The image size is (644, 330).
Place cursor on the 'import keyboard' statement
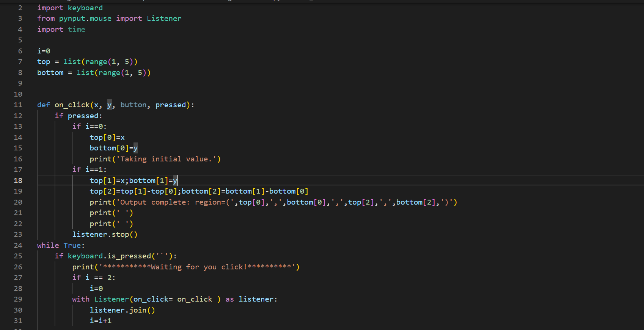pyautogui.click(x=70, y=8)
